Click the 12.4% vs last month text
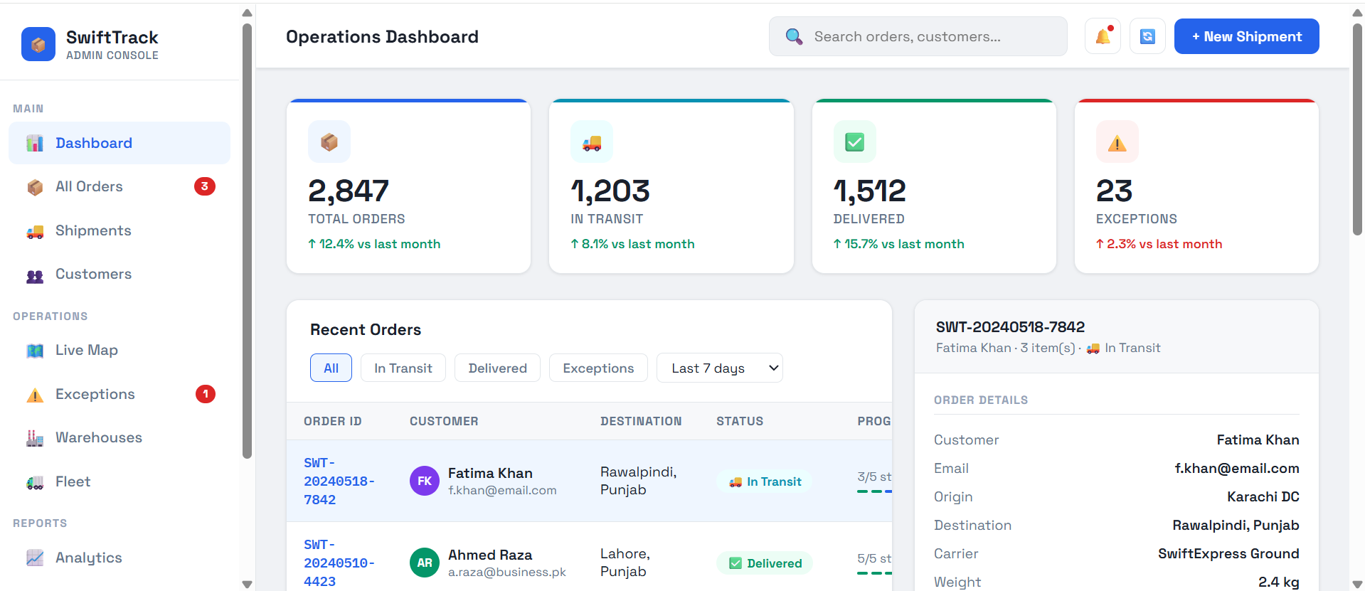 tap(374, 244)
